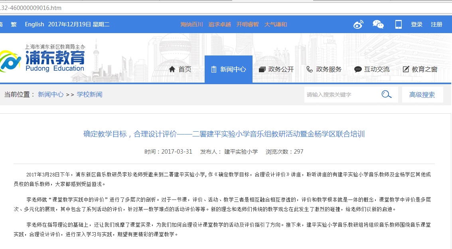Click slogan 开明睿智
The width and height of the screenshot is (452, 249).
coord(248,24)
